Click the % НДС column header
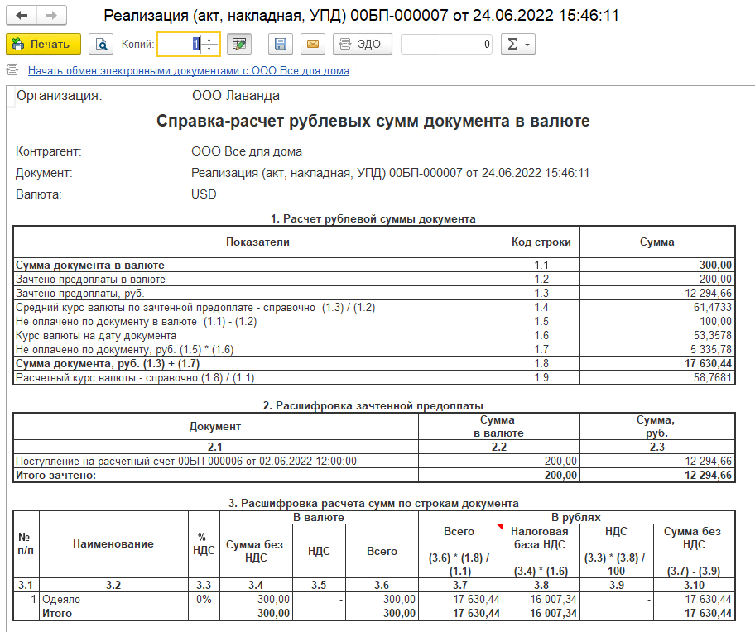 click(204, 544)
